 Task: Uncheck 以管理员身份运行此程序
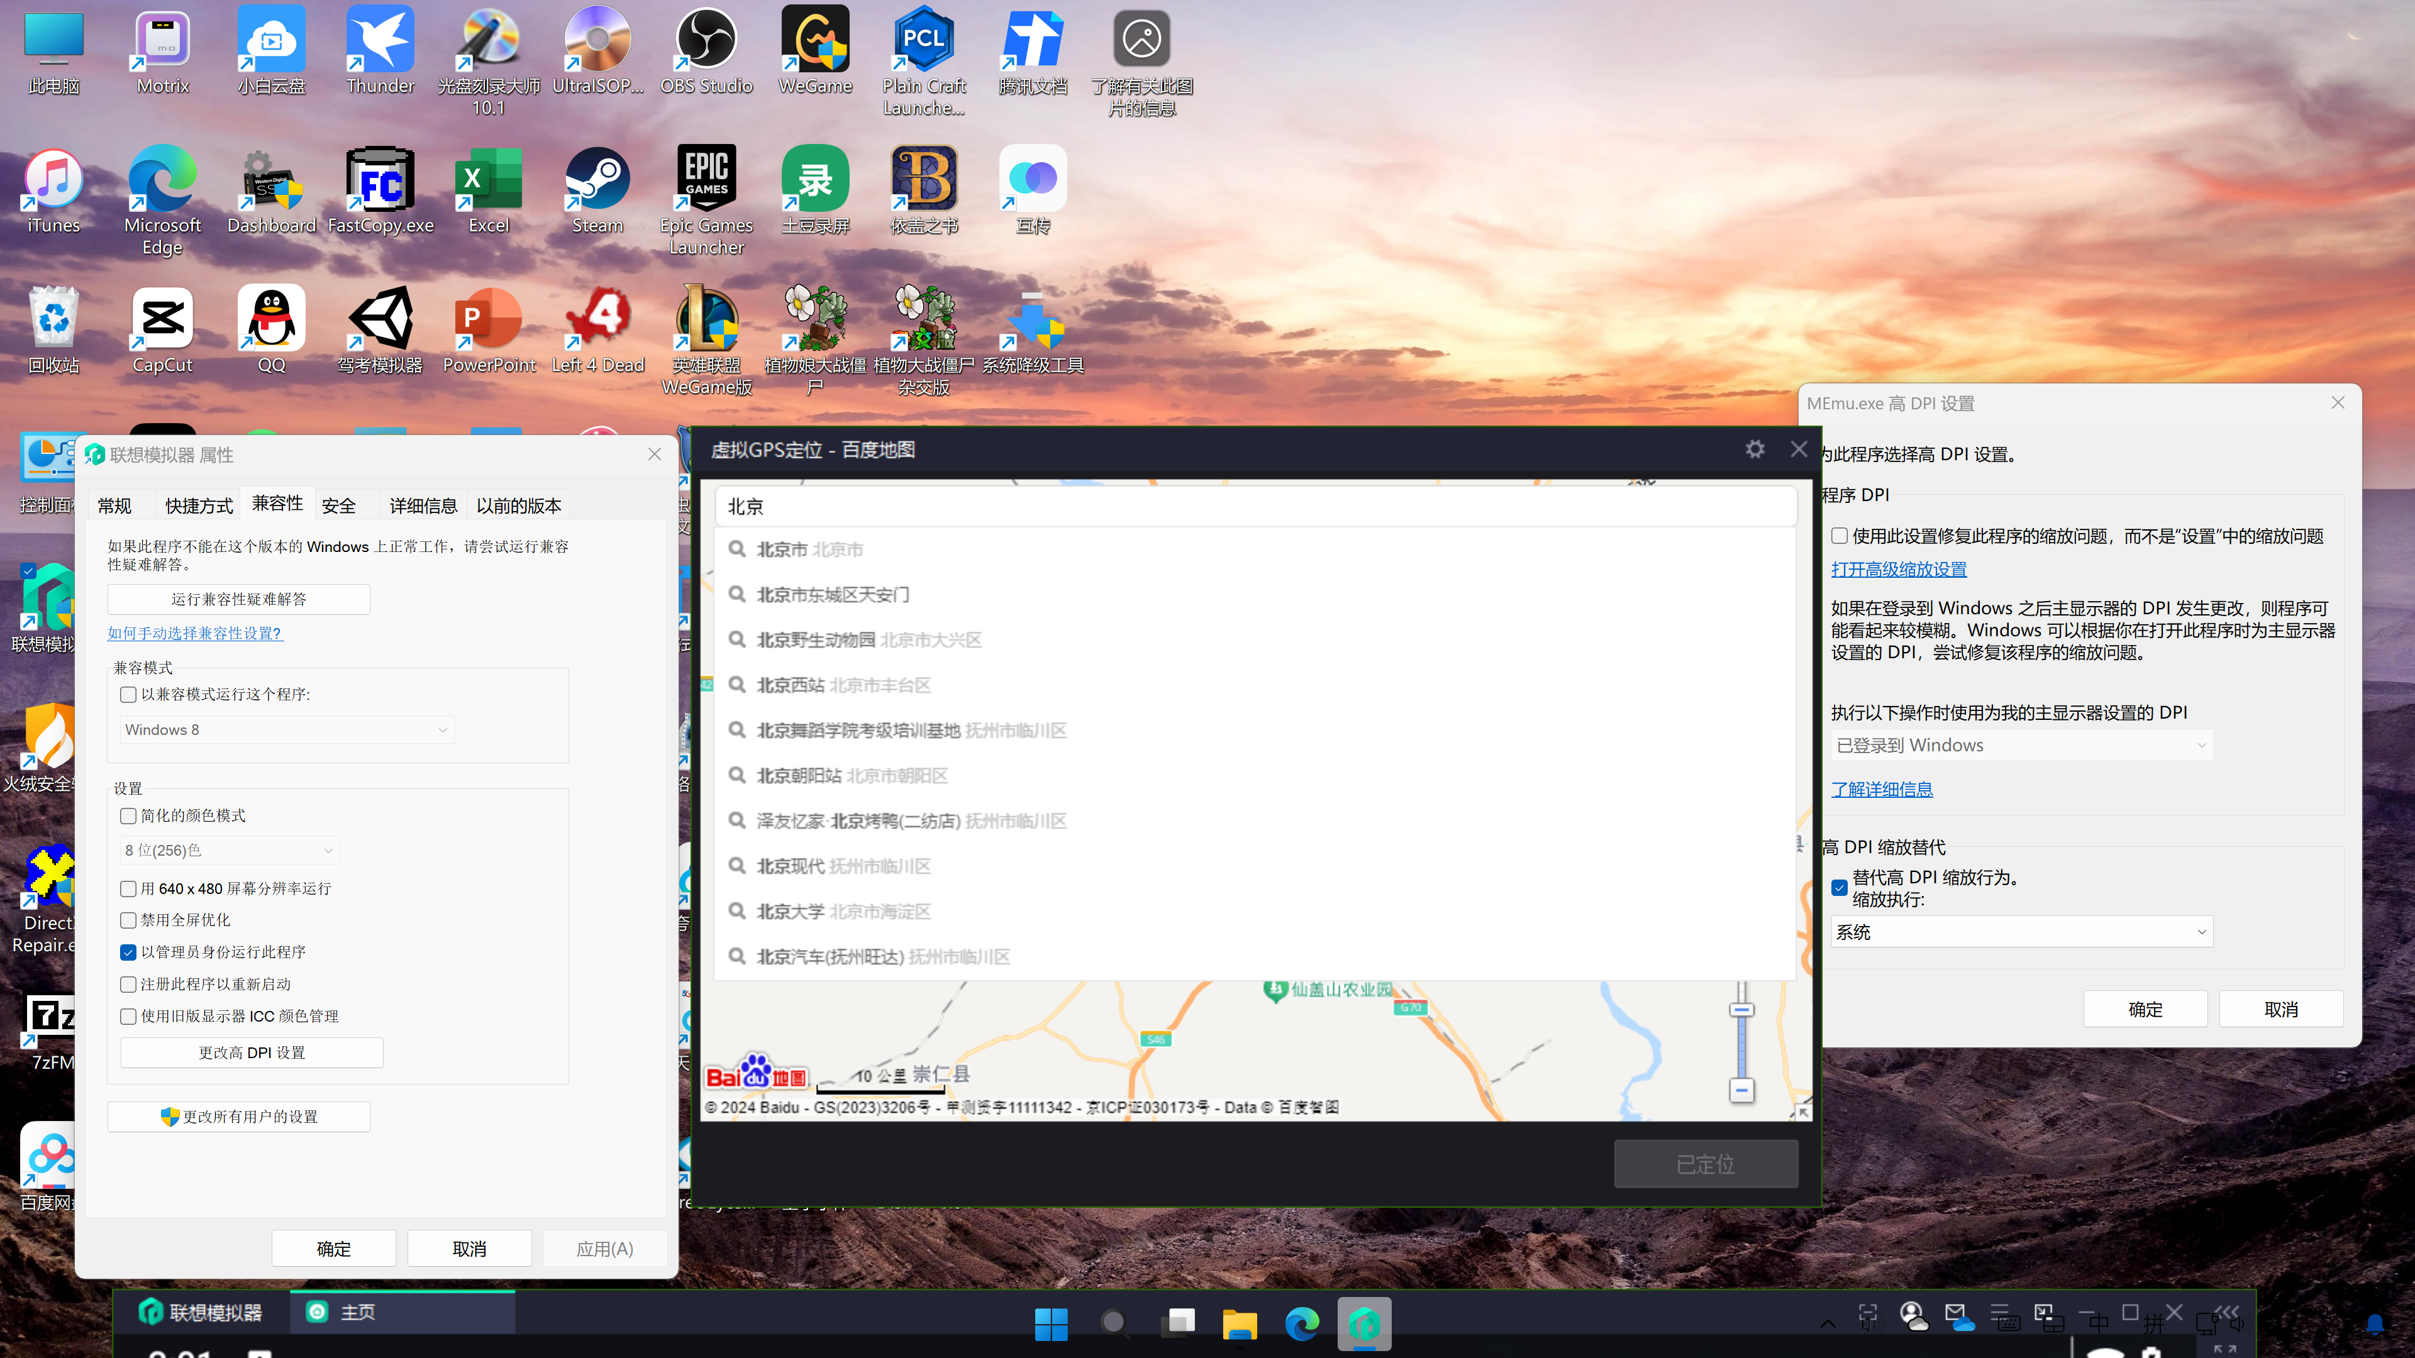(x=128, y=952)
